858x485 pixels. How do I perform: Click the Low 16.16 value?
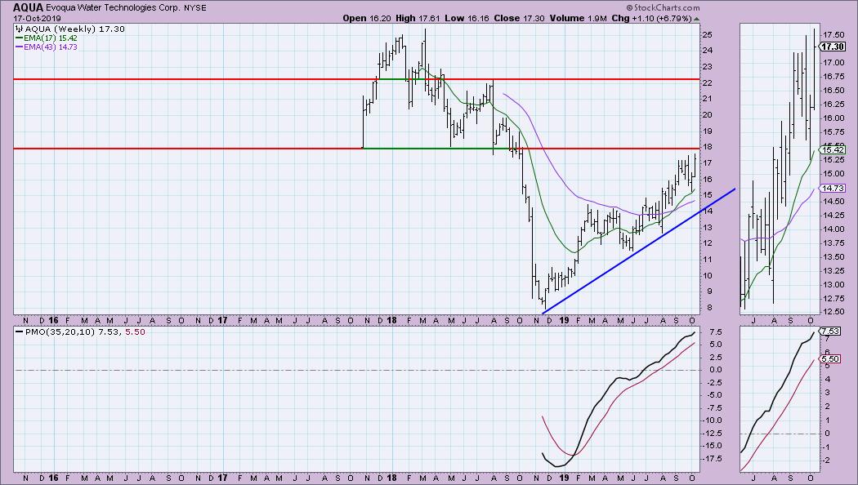point(467,18)
